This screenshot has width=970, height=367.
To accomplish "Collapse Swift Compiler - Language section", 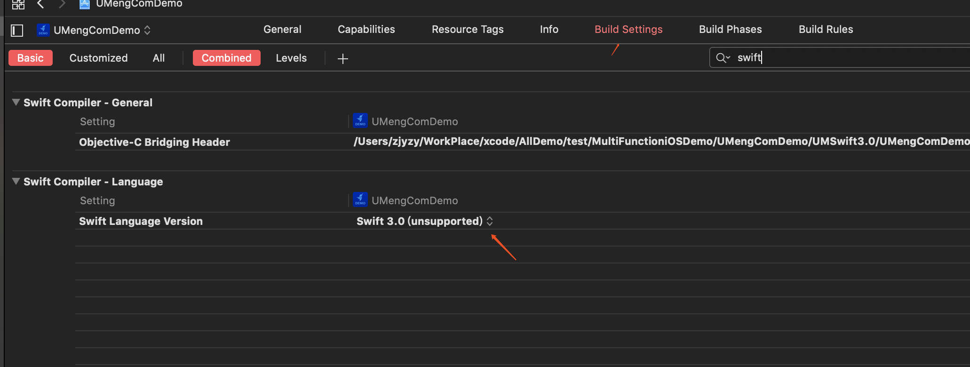I will pyautogui.click(x=16, y=181).
